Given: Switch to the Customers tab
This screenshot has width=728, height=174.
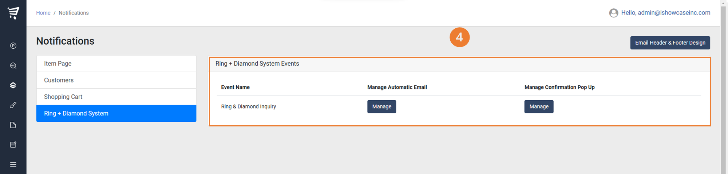Looking at the screenshot, I should coord(116,80).
